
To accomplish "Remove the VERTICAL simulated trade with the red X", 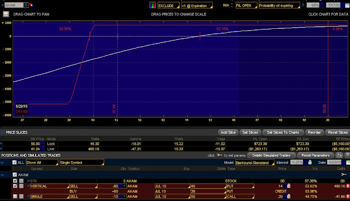I will 348,186.
